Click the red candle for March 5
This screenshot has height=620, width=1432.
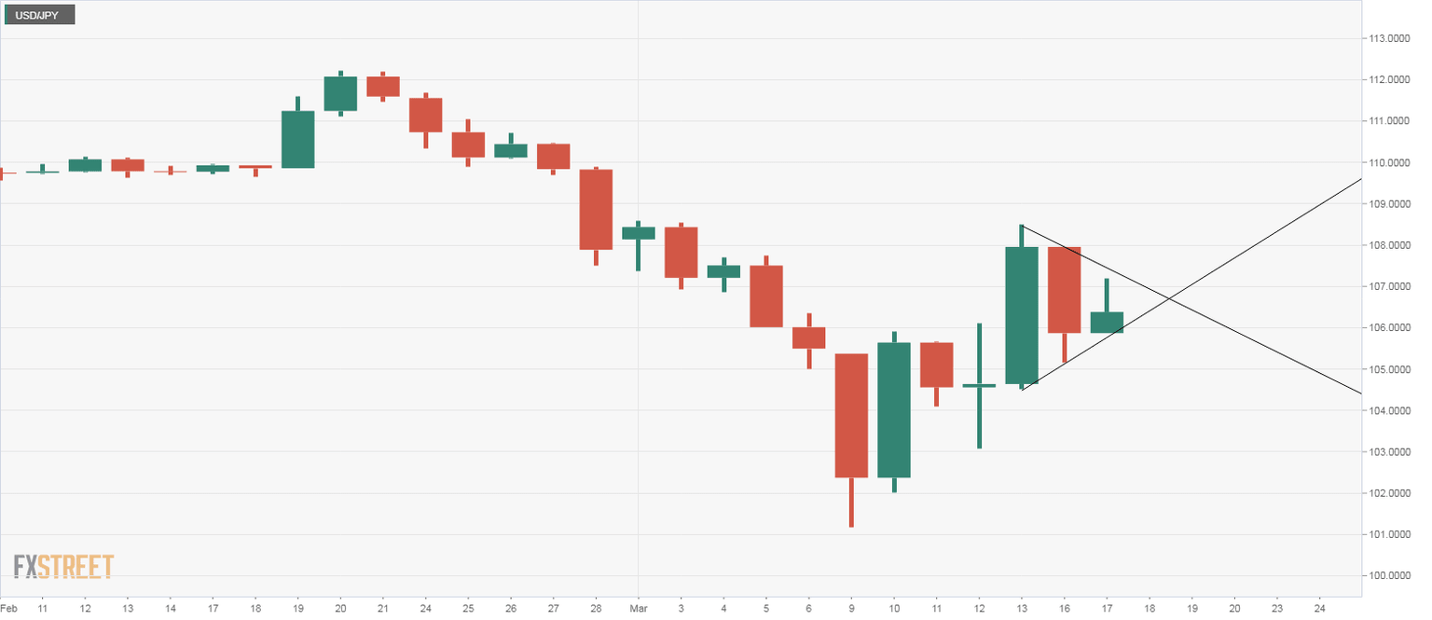[x=766, y=296]
